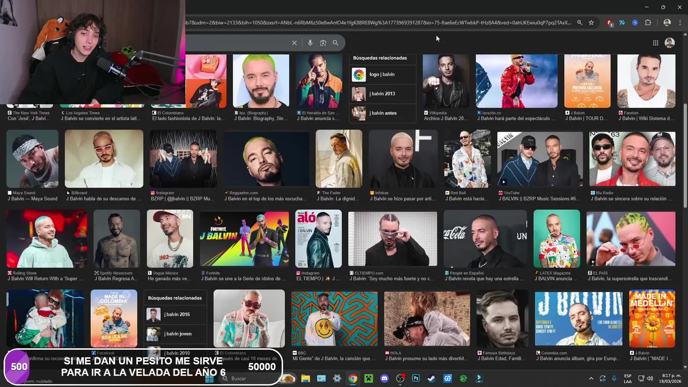
Task: Open Discord from the taskbar
Action: [384, 378]
